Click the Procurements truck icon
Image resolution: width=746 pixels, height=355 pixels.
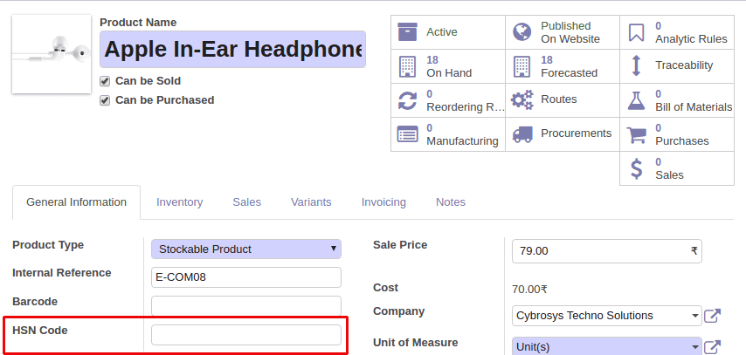tap(522, 134)
